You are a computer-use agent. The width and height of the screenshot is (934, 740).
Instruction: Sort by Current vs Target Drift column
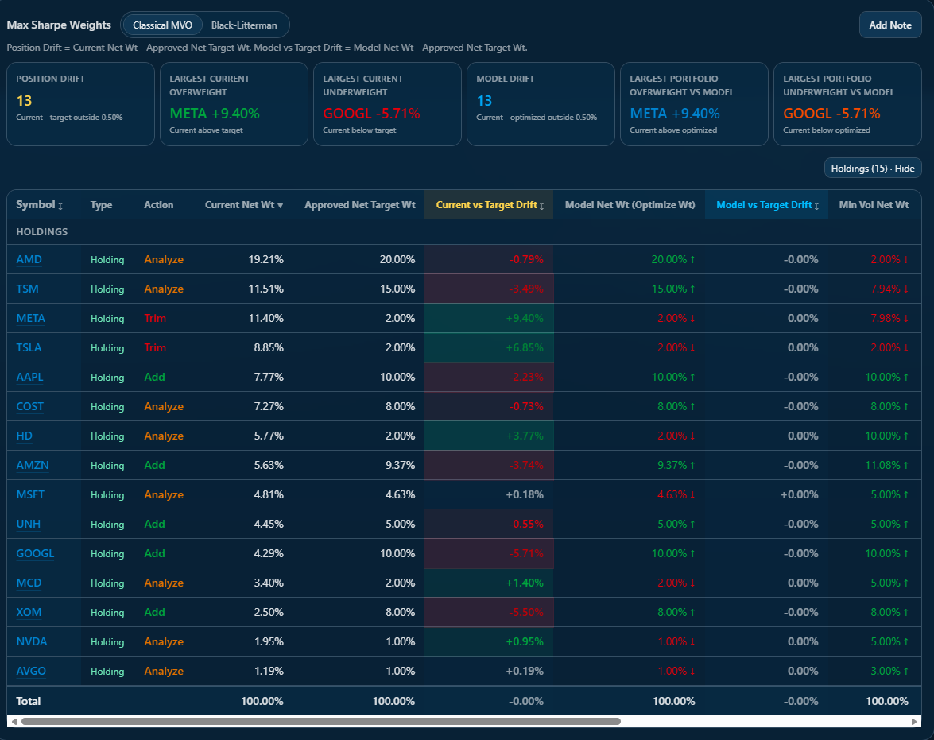[x=490, y=204]
